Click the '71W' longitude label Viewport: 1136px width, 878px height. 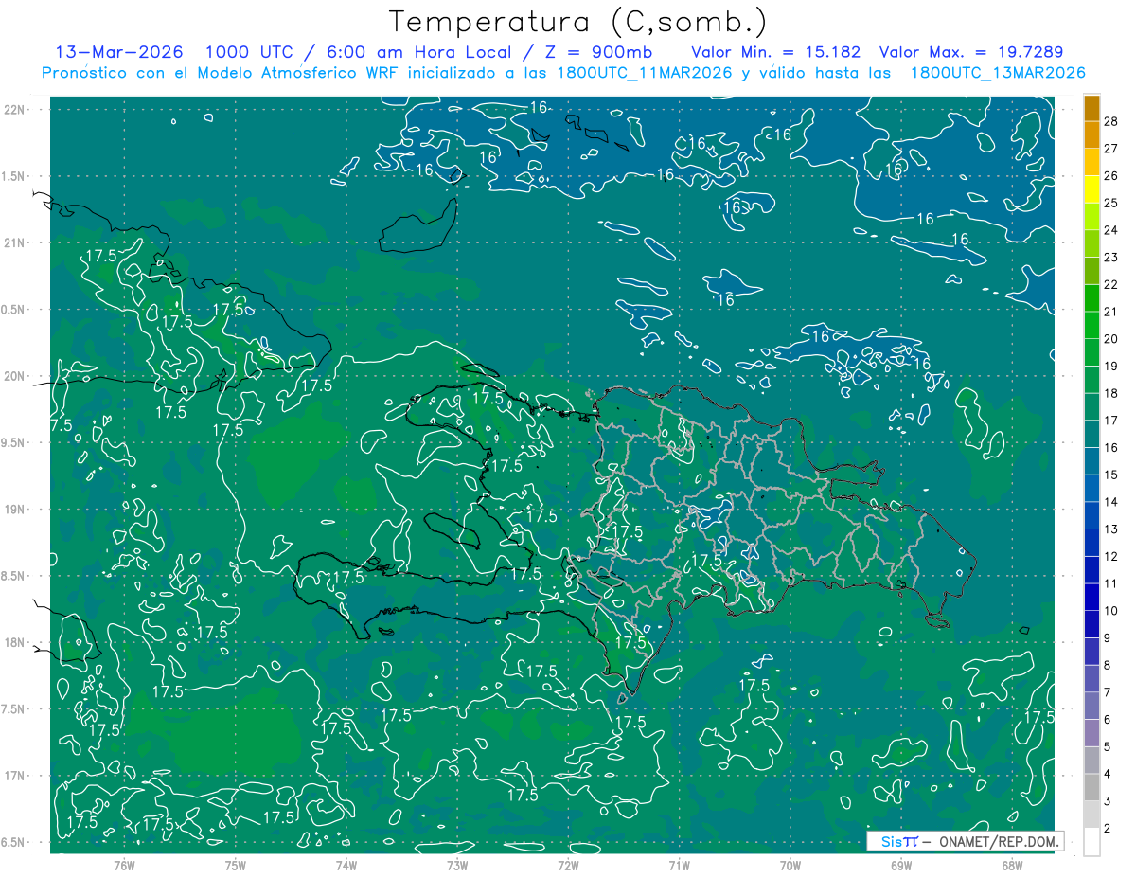click(679, 866)
